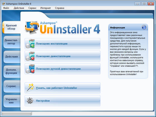The width and height of the screenshot is (156, 117).
Task: Open the Интернет menu
Action: tap(46, 8)
